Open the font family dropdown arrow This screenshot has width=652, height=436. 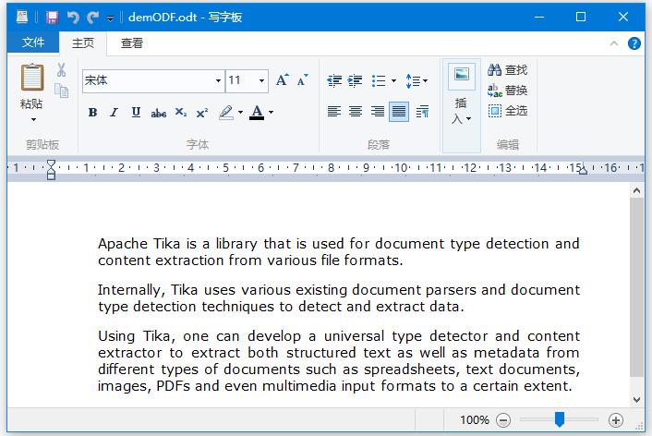[x=218, y=80]
